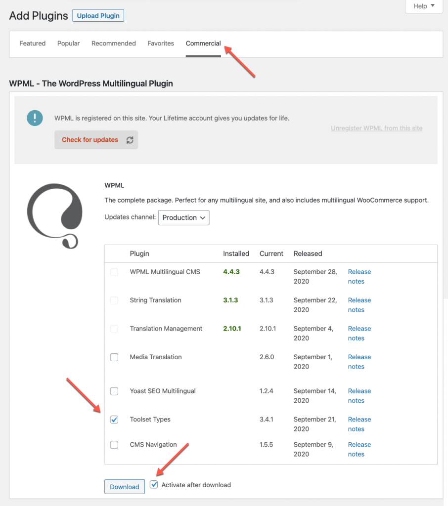Viewport: 448px width, 506px height.
Task: Switch to the Featured tab
Action: pos(33,43)
